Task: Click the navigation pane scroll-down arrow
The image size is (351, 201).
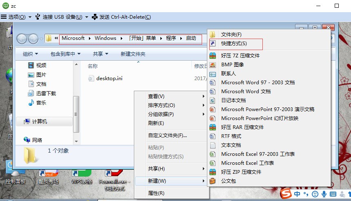Action: 76,141
